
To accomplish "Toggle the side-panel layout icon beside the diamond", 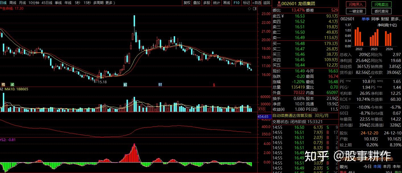I will (254, 9).
